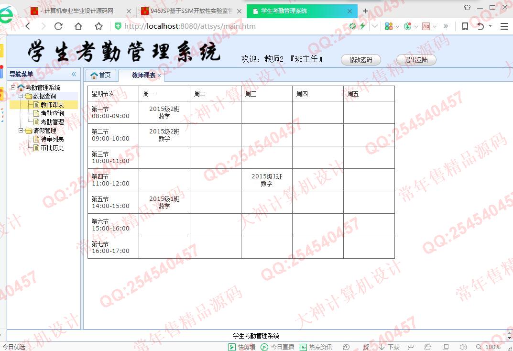
Task: Close the 946JSP基于SSM browser tab
Action: (239, 11)
